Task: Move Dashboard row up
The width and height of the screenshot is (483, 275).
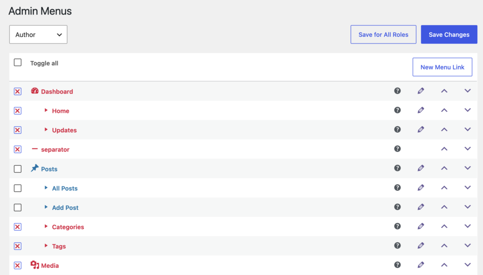Action: click(x=444, y=91)
